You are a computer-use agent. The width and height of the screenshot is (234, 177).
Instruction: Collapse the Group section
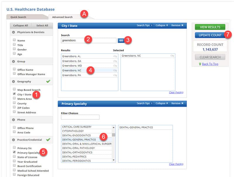point(13,61)
